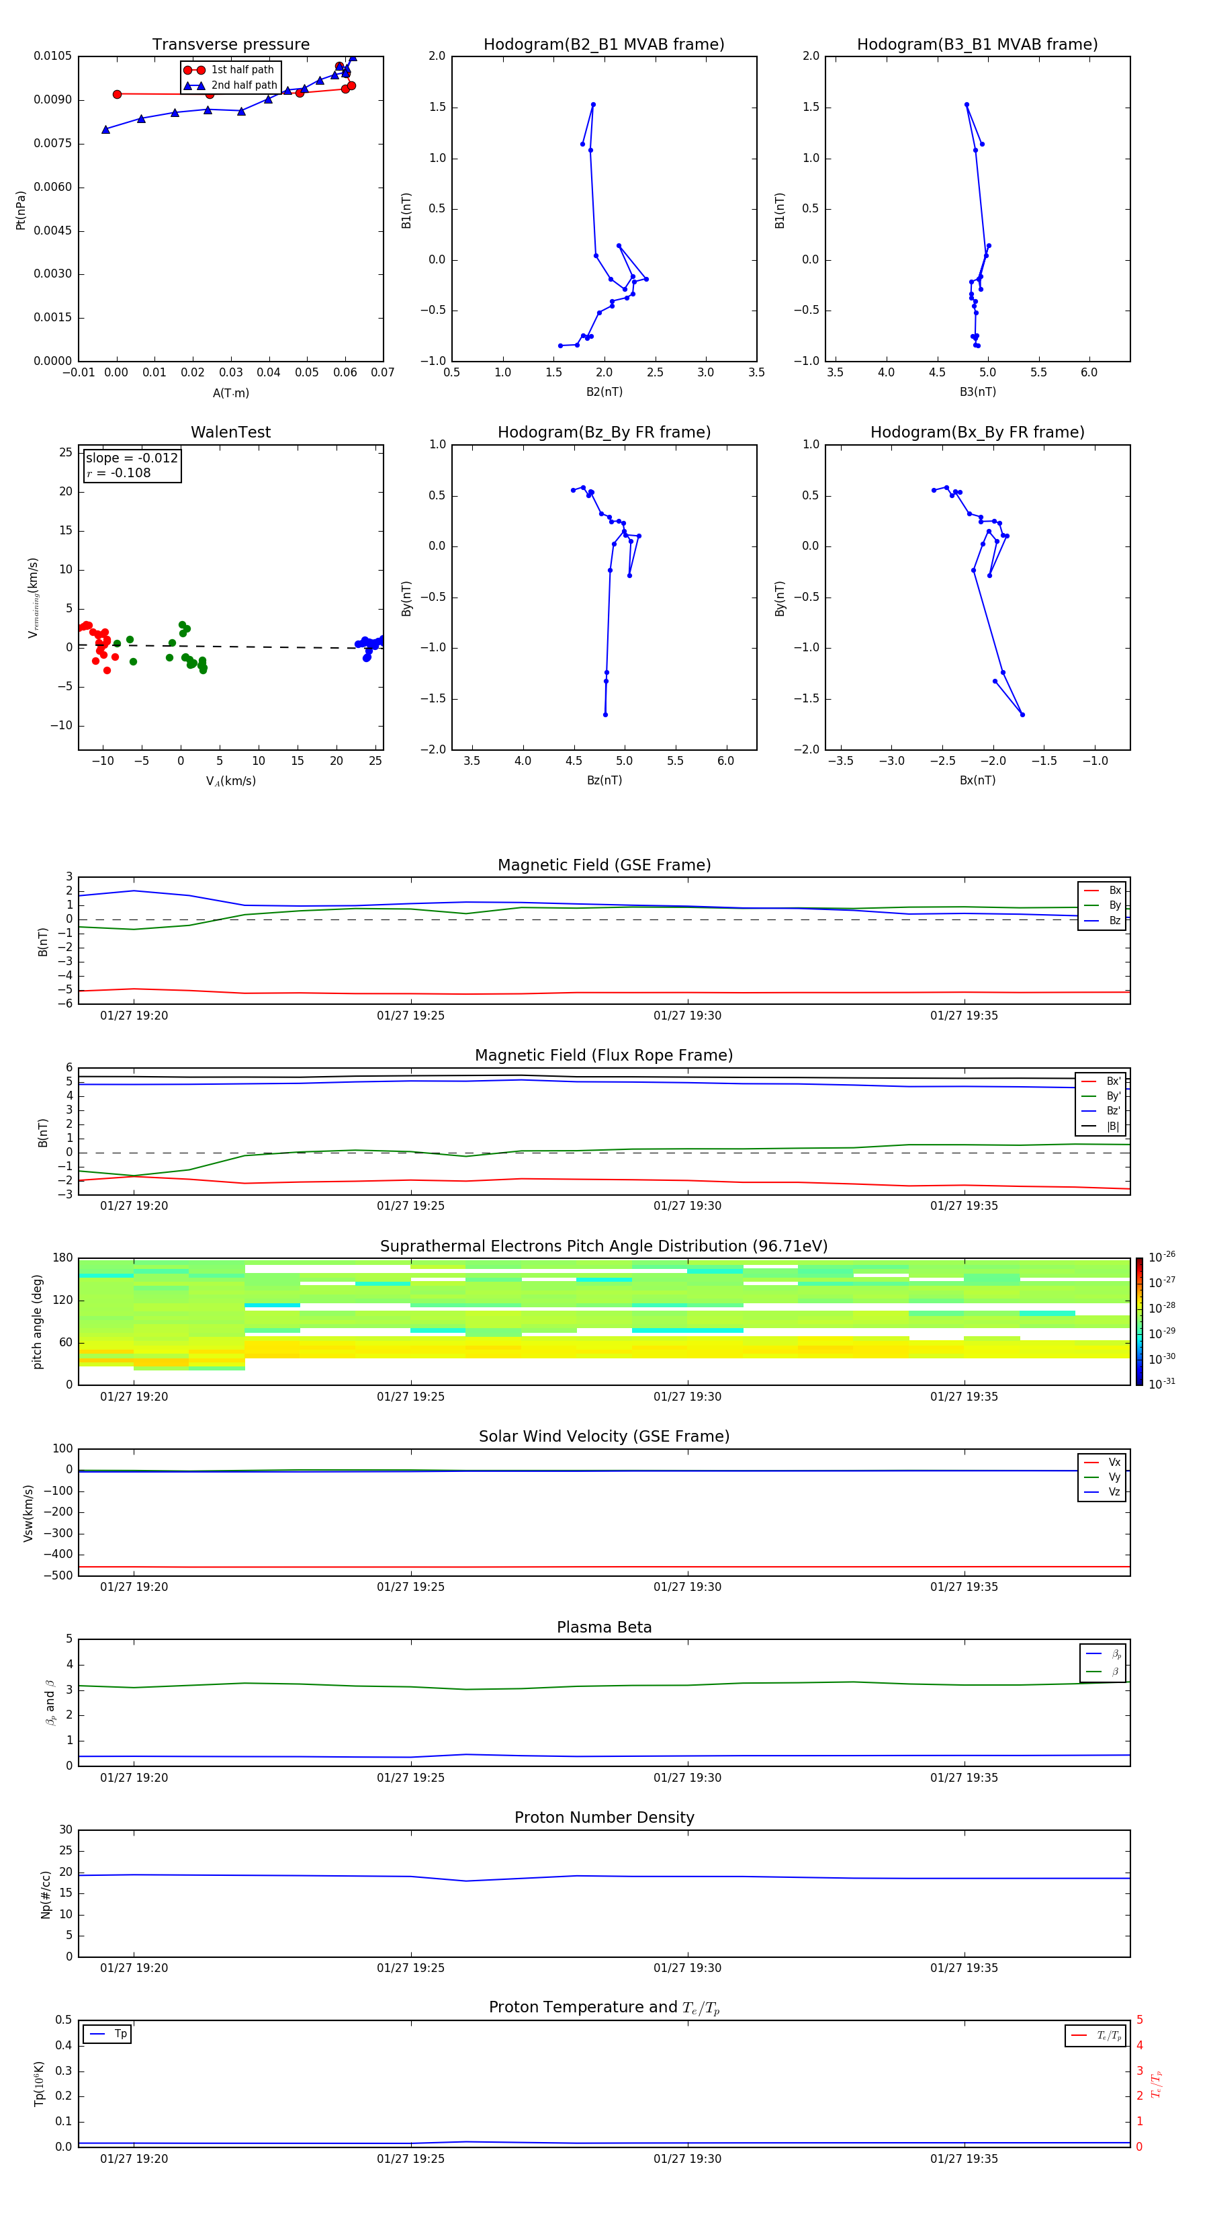
Task: Select '|B|' in Flux Rope legend
Action: click(1102, 1126)
